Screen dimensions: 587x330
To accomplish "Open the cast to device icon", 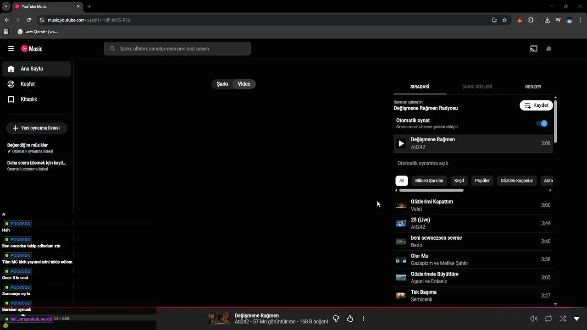I will tap(534, 49).
